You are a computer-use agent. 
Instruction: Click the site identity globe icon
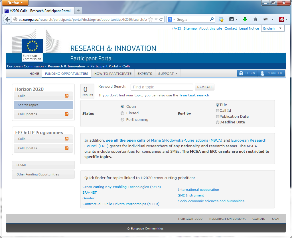pyautogui.click(x=15, y=20)
